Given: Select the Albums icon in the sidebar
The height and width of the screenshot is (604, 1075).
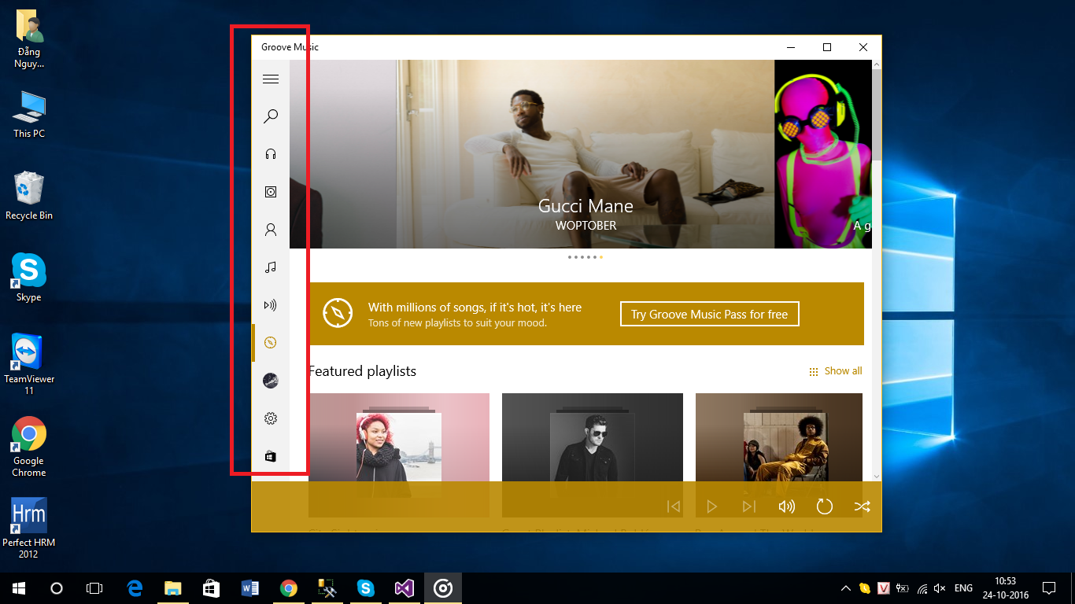Looking at the screenshot, I should click(271, 191).
